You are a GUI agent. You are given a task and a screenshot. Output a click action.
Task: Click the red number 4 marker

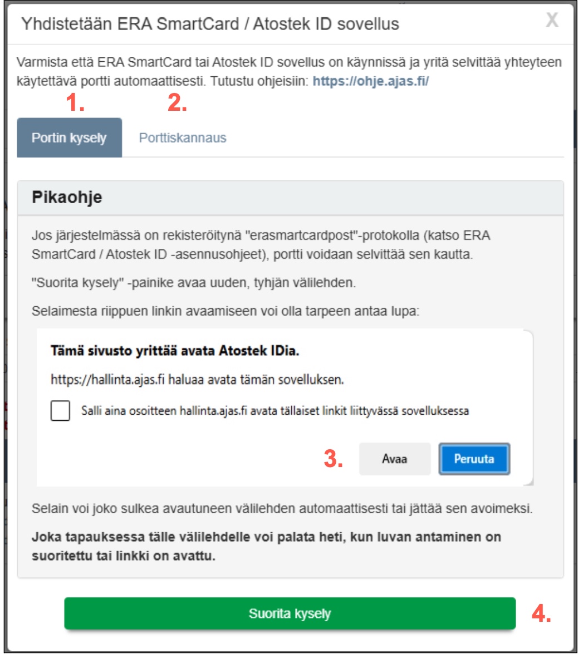coord(541,613)
